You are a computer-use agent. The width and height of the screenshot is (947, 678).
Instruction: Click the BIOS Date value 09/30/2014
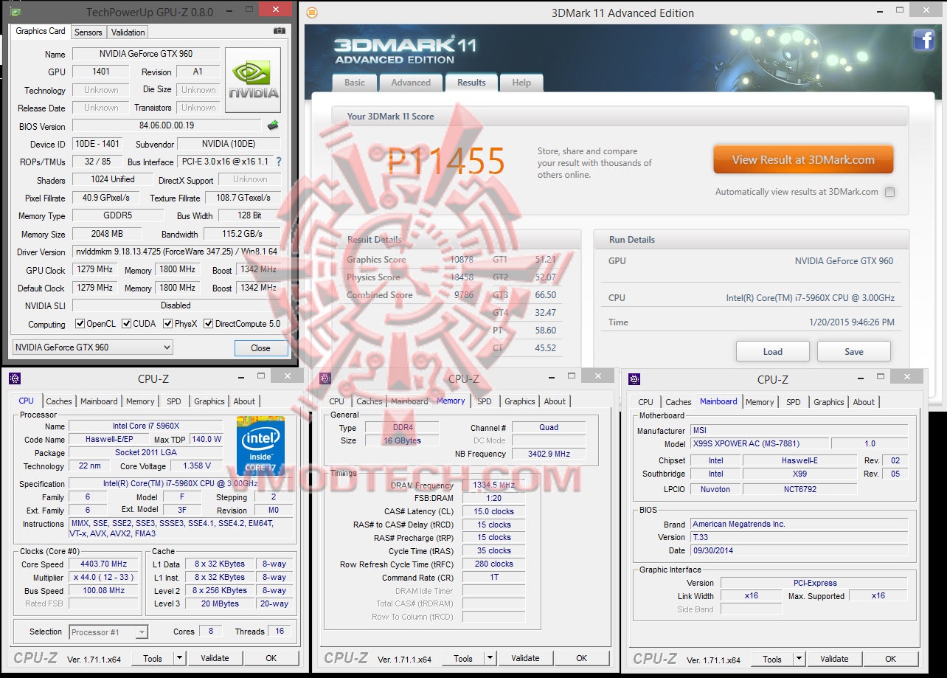pos(799,550)
